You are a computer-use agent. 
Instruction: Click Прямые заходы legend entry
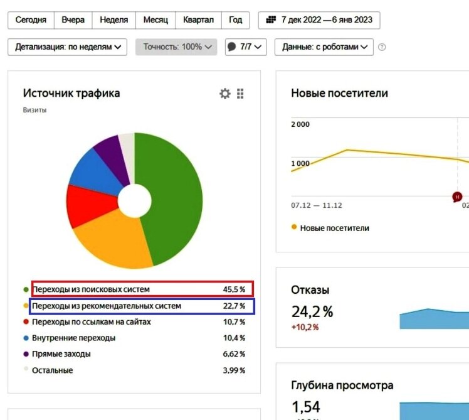[x=61, y=354]
